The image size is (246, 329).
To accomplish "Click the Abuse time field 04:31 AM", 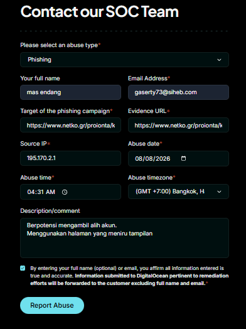I will click(70, 191).
